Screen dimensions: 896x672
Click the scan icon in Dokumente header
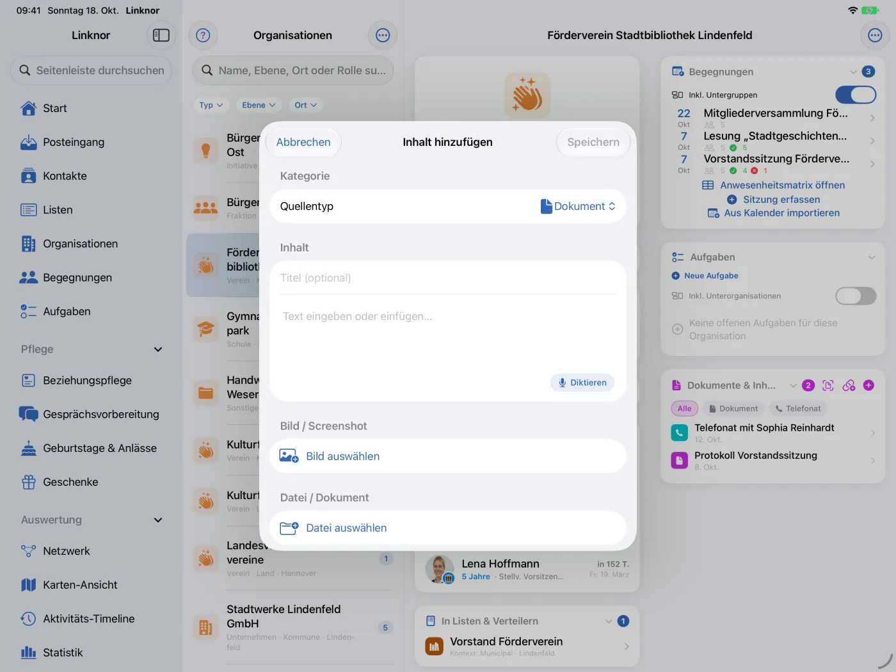pyautogui.click(x=828, y=385)
